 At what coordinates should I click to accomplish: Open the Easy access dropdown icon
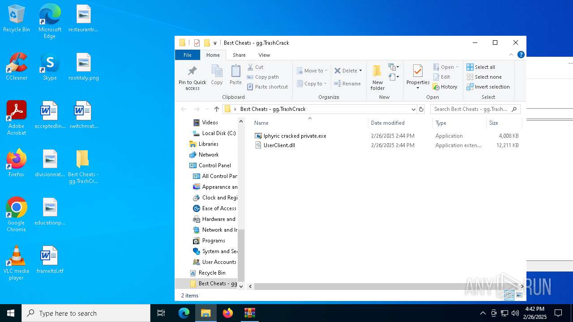pyautogui.click(x=393, y=77)
